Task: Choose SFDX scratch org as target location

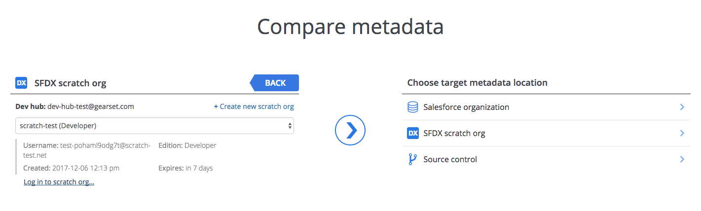Action: pos(454,133)
